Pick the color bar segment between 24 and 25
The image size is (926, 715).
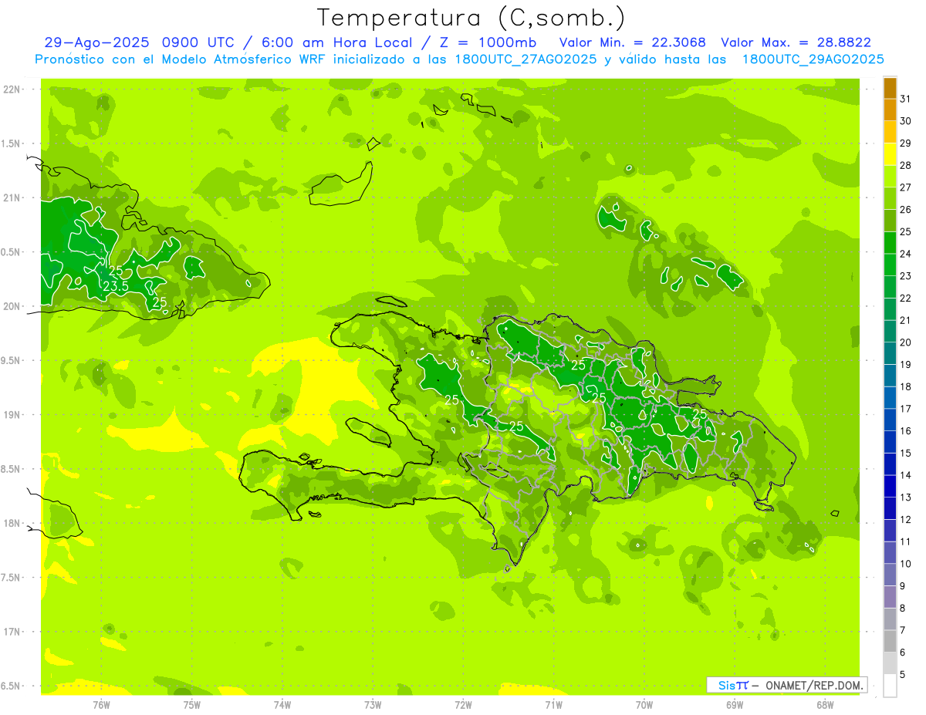890,242
